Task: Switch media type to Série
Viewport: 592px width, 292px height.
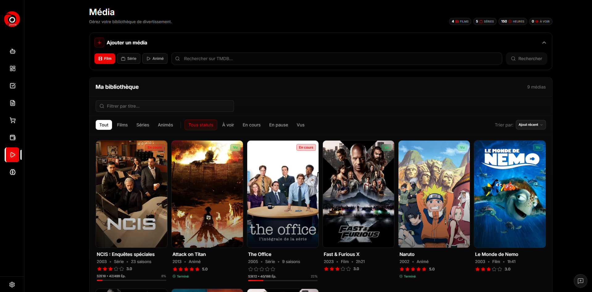Action: (x=129, y=59)
